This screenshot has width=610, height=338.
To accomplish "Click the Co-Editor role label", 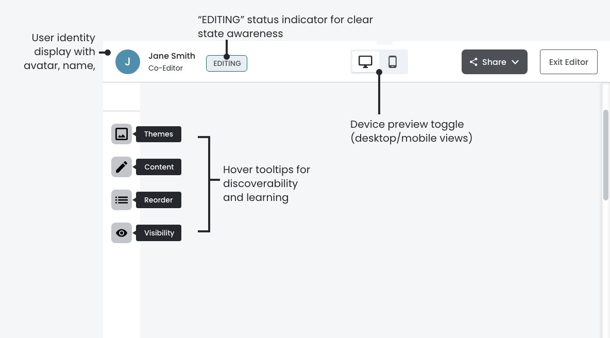I will (x=165, y=68).
